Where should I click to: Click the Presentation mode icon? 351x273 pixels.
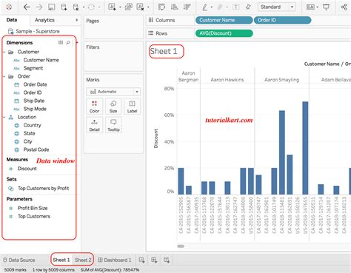[x=326, y=7]
